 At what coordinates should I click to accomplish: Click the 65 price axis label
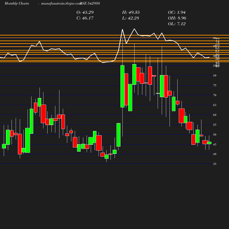(215, 105)
